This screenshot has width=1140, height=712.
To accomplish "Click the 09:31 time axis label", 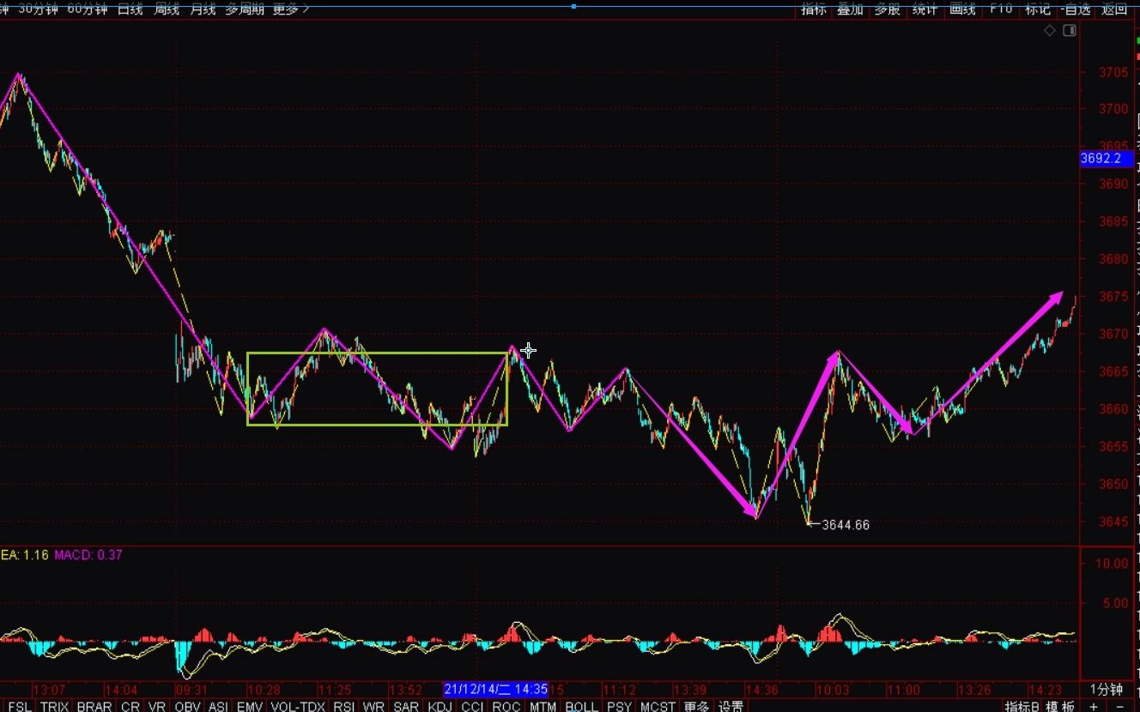I will pos(191,689).
